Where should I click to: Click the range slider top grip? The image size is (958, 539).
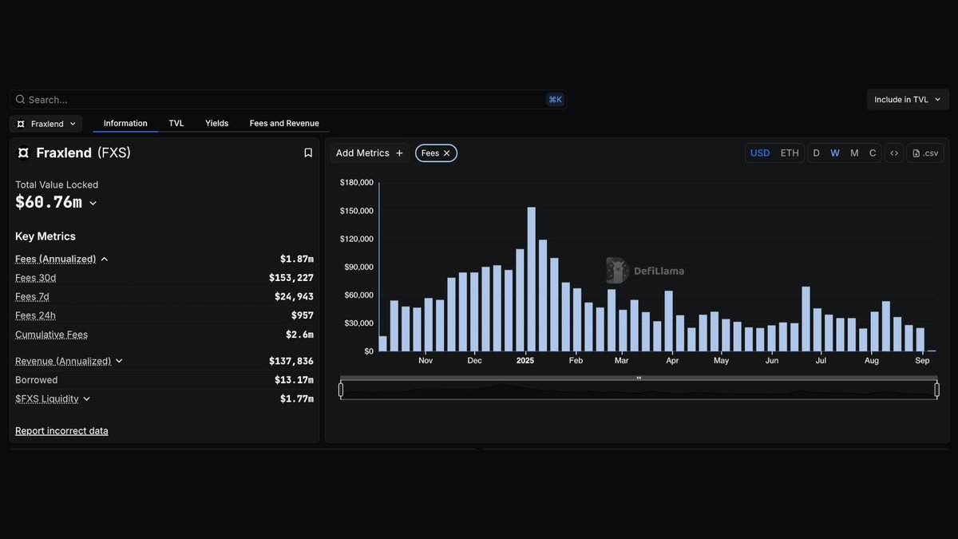point(639,378)
